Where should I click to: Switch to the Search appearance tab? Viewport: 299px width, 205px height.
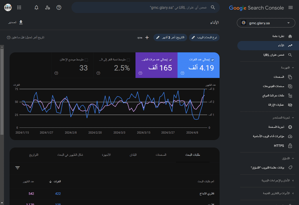pyautogui.click(x=70, y=155)
